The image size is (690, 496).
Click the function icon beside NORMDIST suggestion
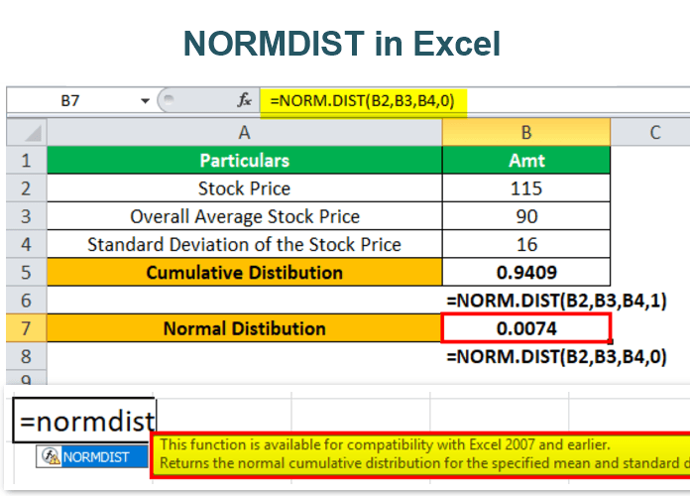(50, 457)
